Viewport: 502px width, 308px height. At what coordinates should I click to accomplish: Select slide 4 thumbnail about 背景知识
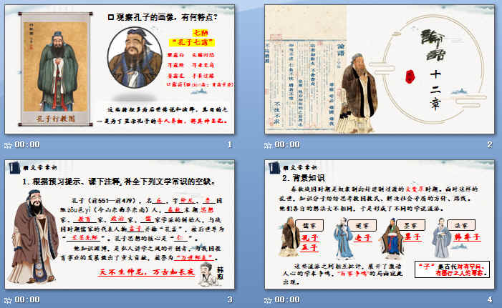coord(380,224)
